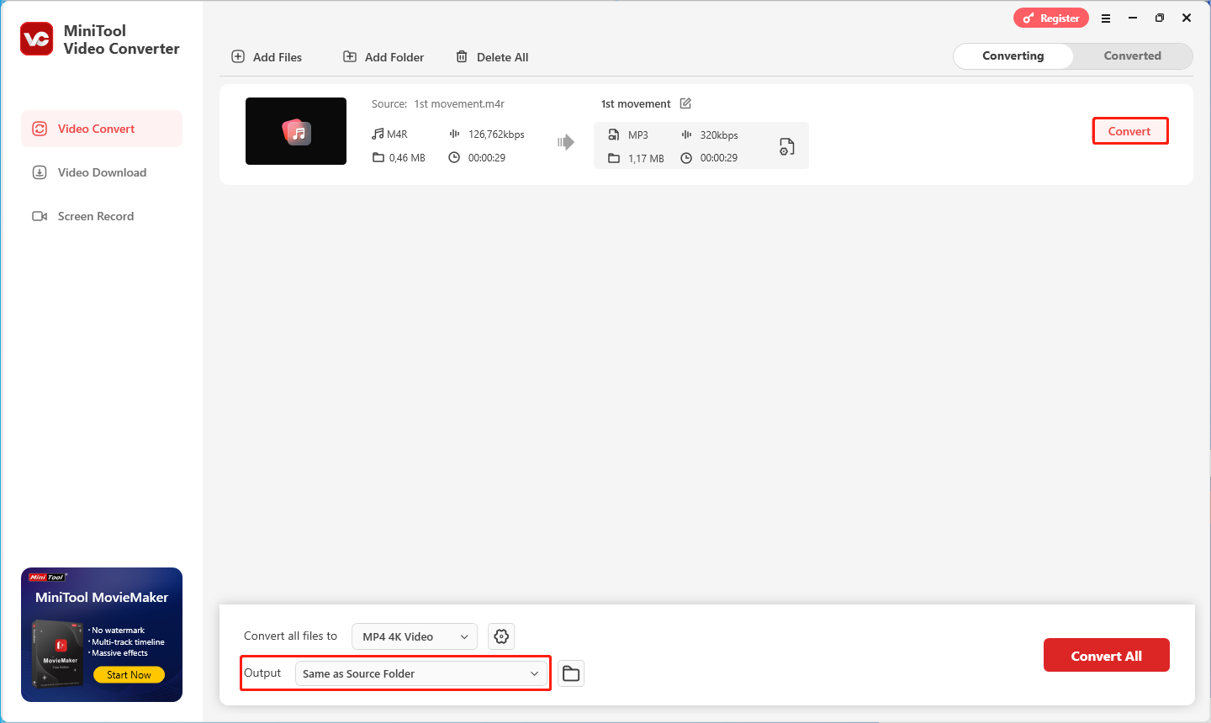The image size is (1211, 723).
Task: Click the source file name 1st movement.m4r
Action: point(459,104)
